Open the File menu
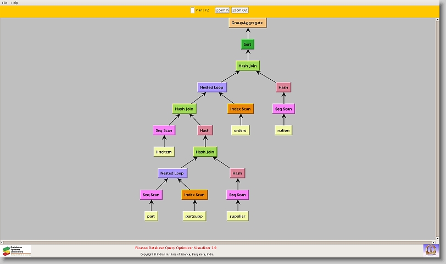 pos(4,3)
